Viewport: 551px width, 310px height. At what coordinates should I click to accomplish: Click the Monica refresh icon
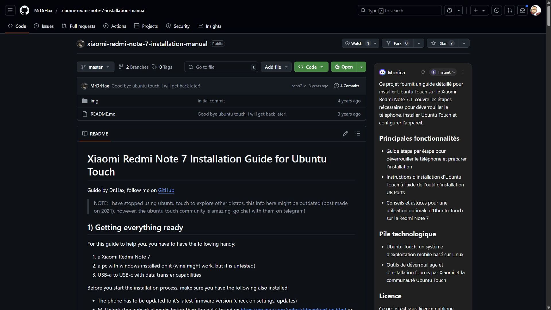pos(423,72)
